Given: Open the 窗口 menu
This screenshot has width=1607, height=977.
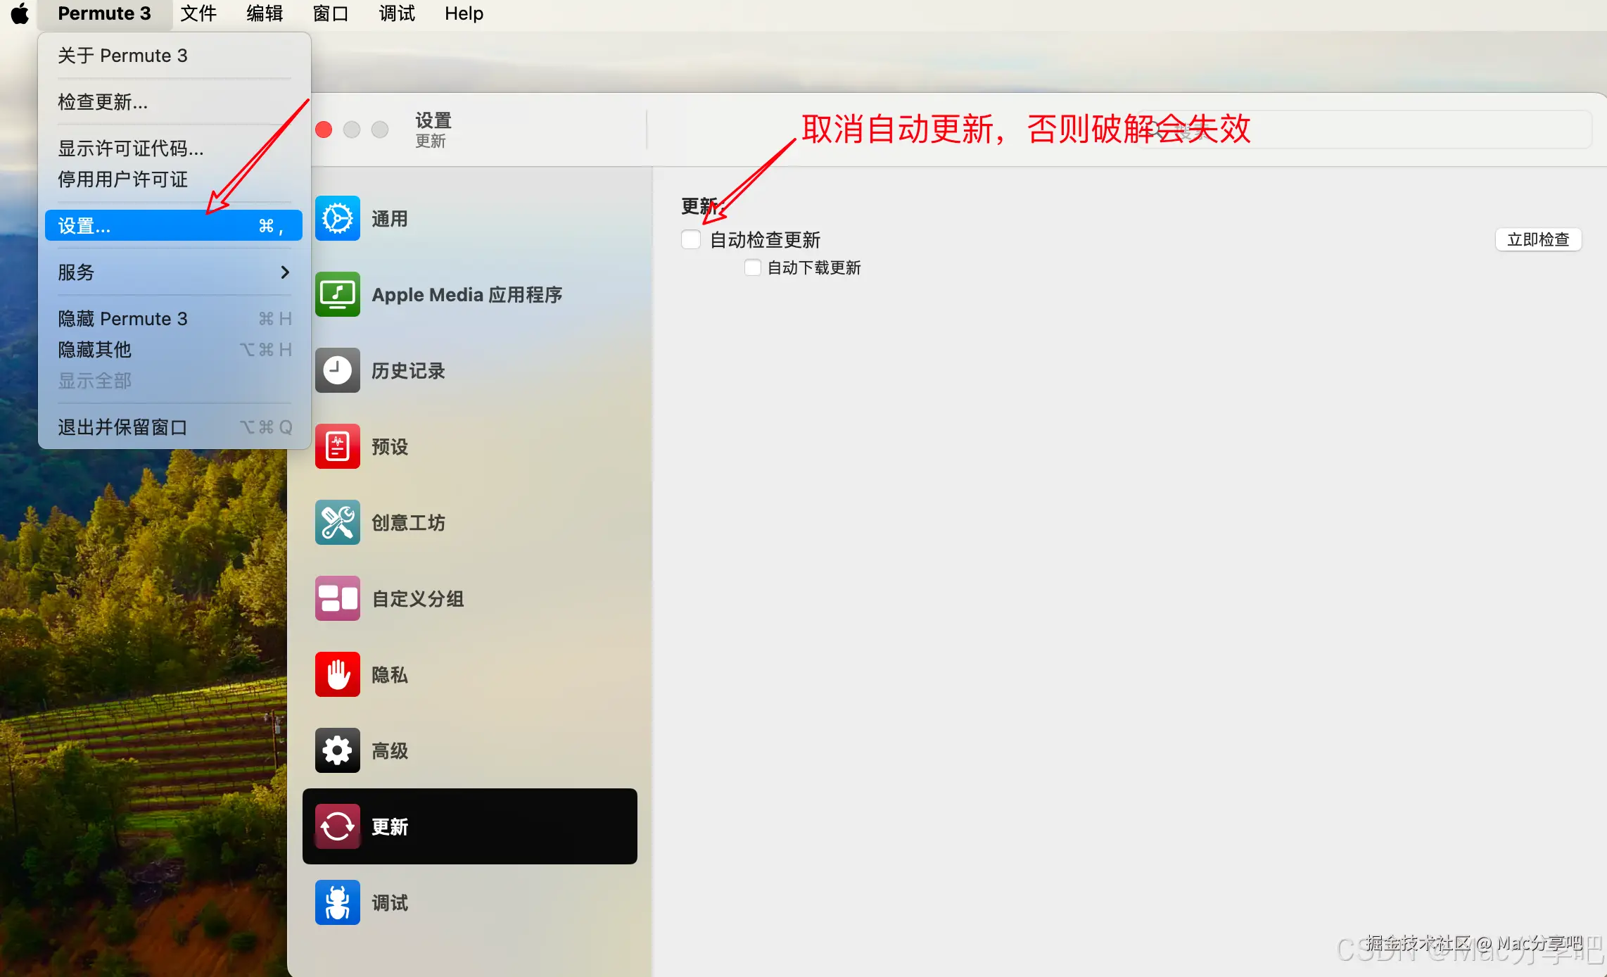Looking at the screenshot, I should (x=330, y=13).
